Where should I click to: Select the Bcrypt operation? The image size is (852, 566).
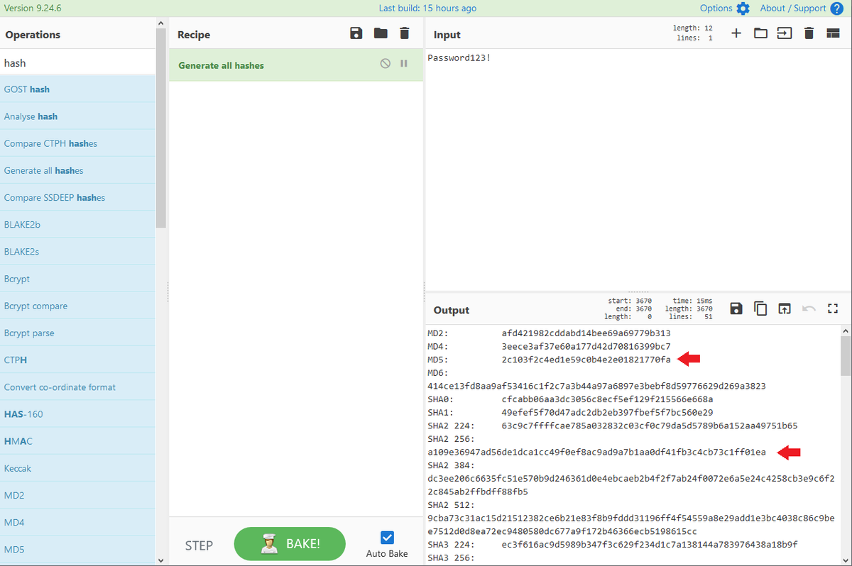[x=77, y=279]
